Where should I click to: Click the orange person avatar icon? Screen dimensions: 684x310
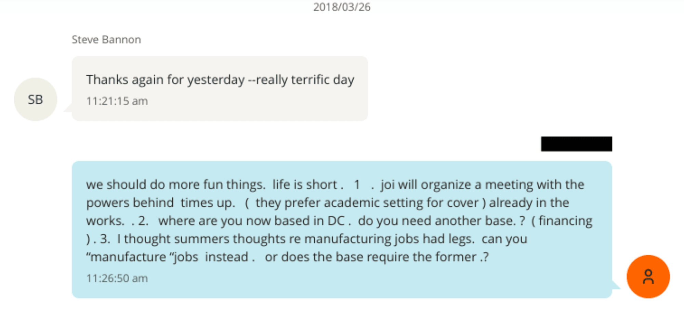click(x=648, y=276)
